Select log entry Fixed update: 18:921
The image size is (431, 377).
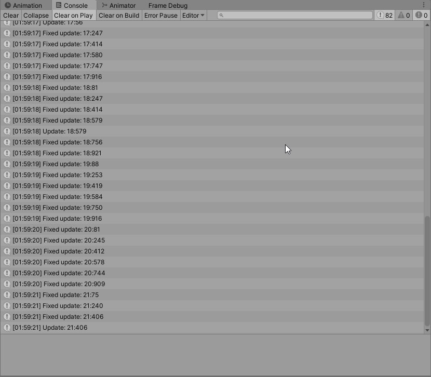[x=212, y=153]
